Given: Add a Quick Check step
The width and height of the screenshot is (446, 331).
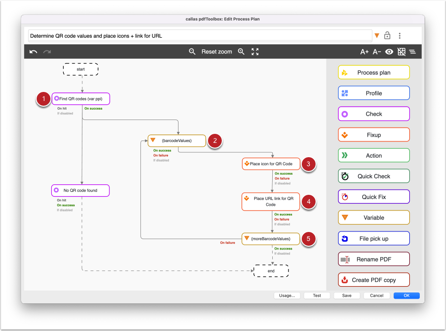Looking at the screenshot, I should pyautogui.click(x=374, y=176).
